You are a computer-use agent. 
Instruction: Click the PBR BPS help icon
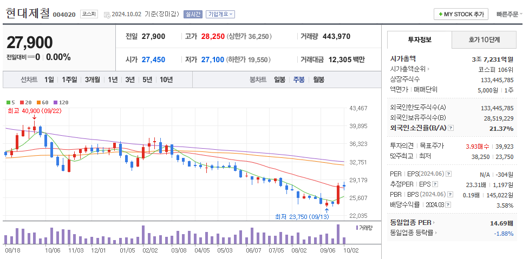(450, 194)
